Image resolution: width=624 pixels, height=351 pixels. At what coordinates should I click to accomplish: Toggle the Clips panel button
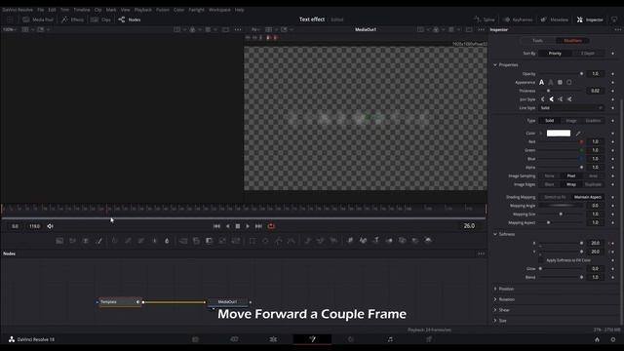point(100,19)
